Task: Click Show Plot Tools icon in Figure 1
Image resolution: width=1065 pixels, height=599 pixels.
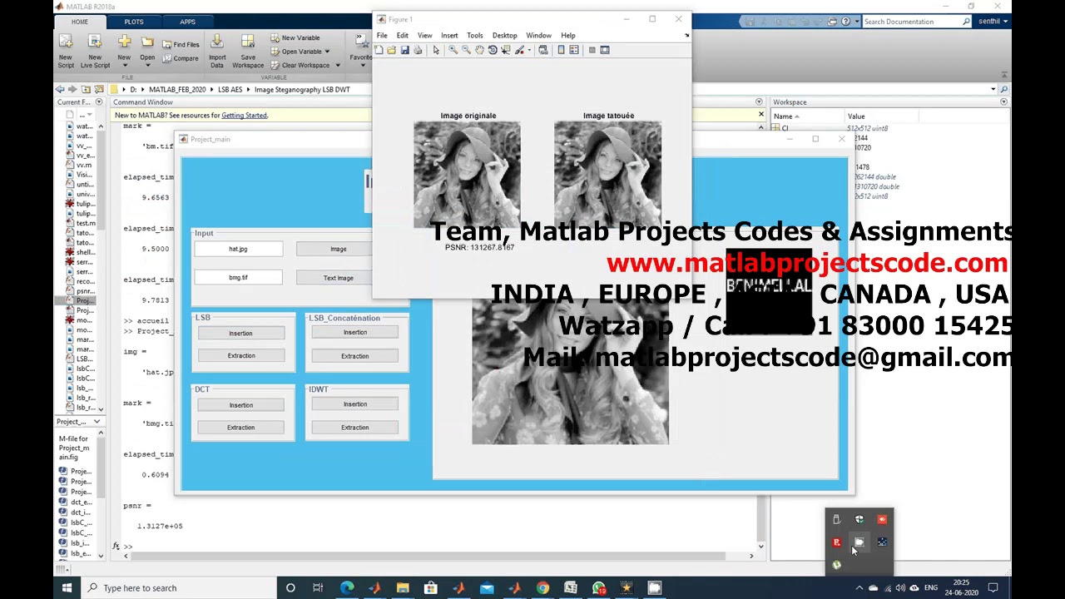Action: [605, 50]
